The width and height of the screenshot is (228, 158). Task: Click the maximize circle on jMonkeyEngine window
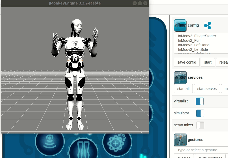140,3
